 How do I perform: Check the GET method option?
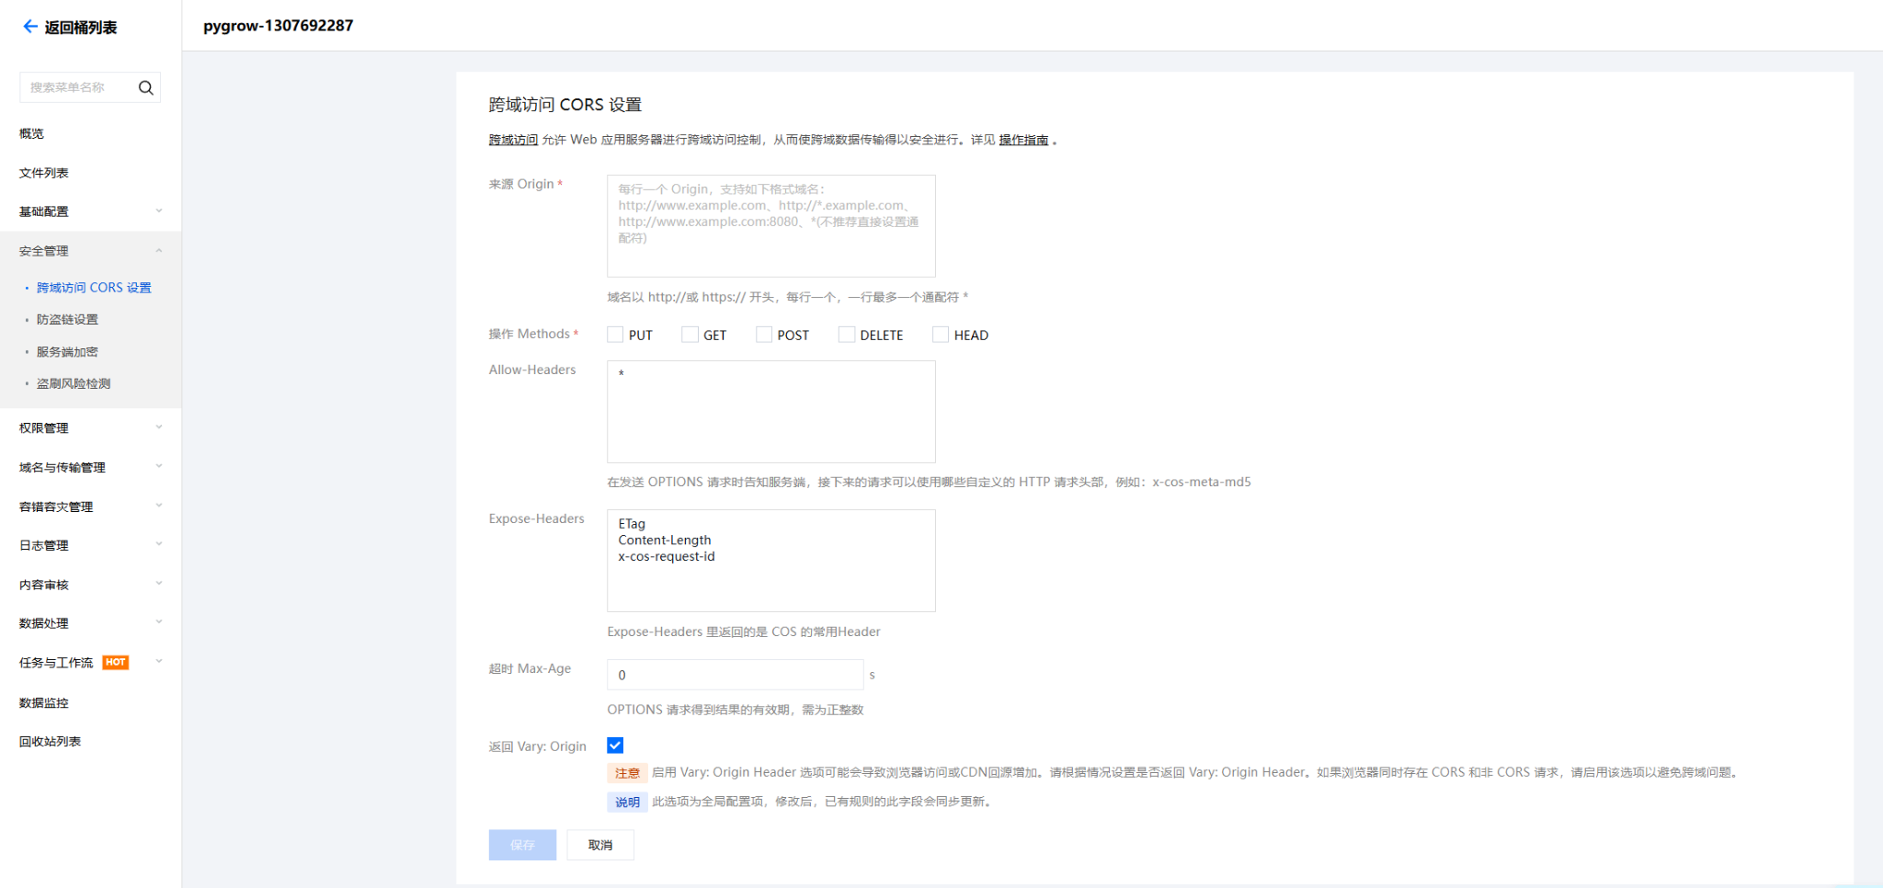coord(690,334)
